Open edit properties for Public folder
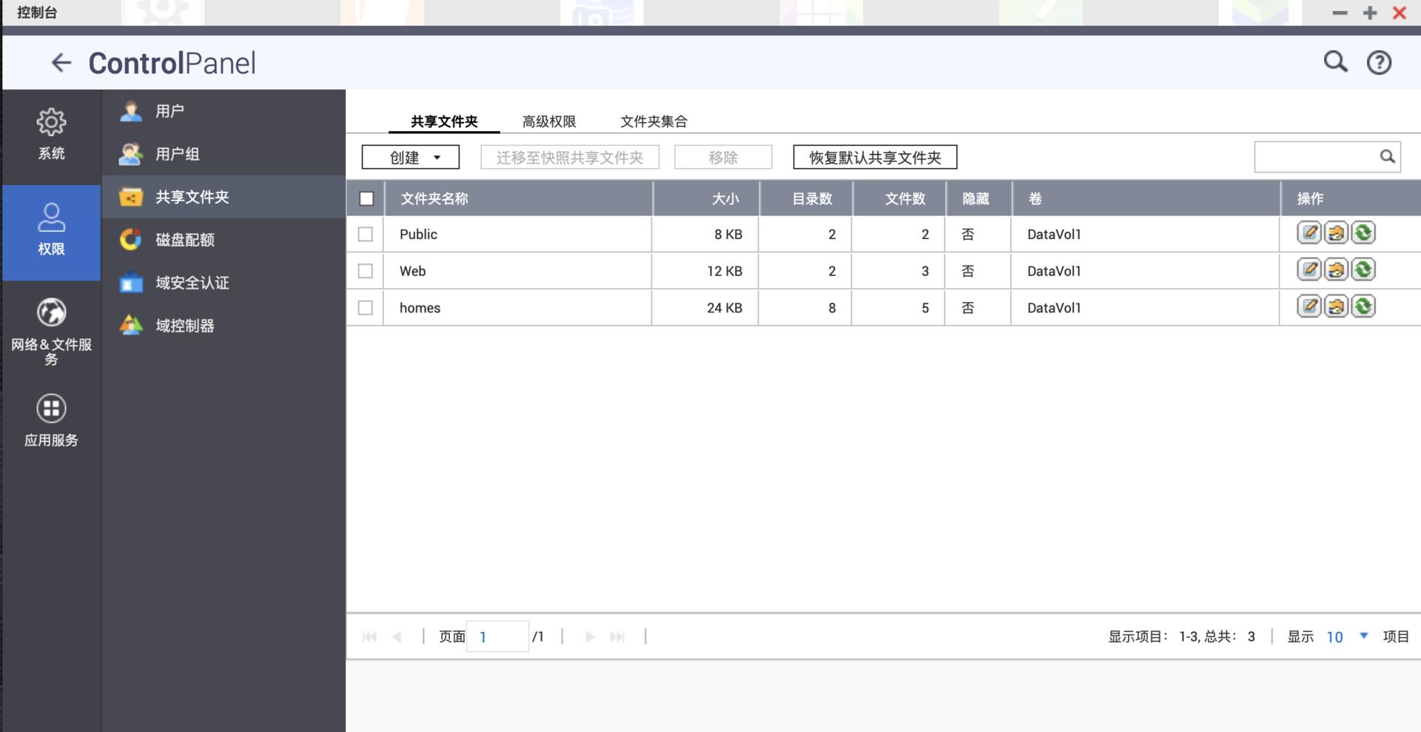 [x=1309, y=232]
